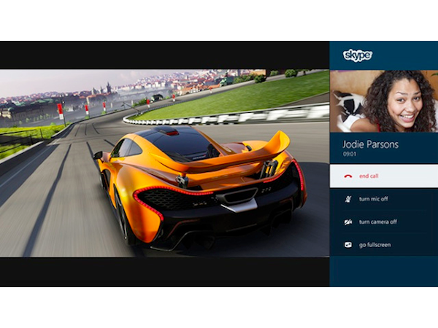Click the 09:01 call timer
This screenshot has height=328, width=438.
[350, 154]
